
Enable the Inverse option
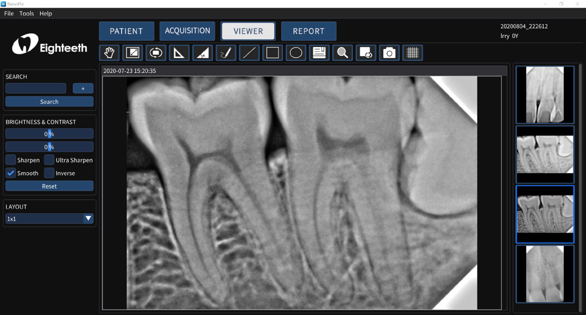pos(49,173)
